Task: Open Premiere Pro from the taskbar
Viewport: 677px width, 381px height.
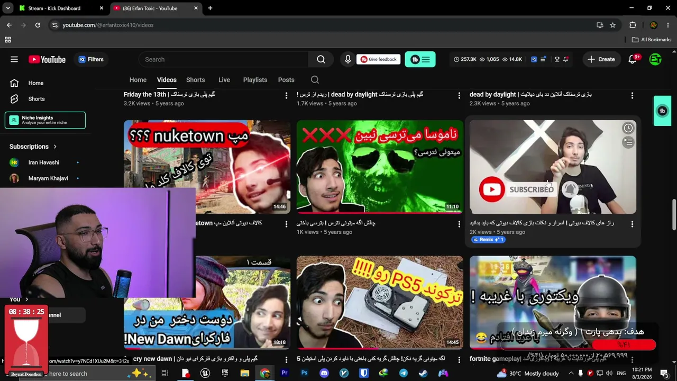Action: pyautogui.click(x=285, y=373)
